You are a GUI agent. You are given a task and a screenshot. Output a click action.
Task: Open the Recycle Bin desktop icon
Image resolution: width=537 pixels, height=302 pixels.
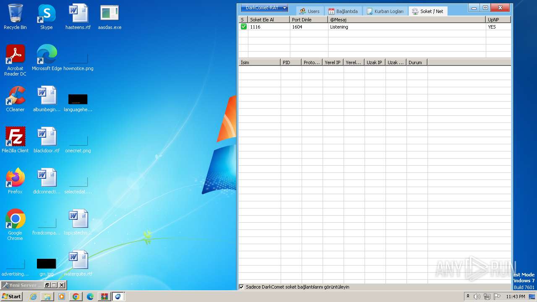coord(15,17)
